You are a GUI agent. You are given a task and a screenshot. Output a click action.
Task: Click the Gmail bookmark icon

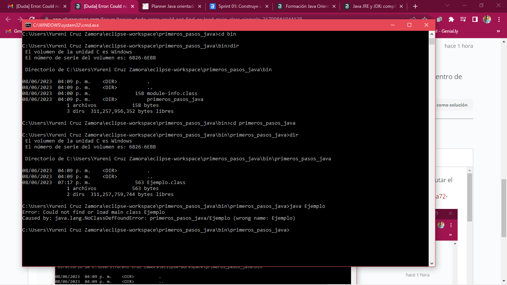coord(9,31)
